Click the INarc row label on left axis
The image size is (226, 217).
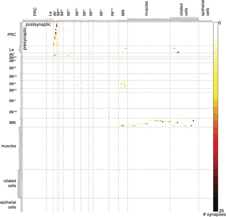coord(13,58)
